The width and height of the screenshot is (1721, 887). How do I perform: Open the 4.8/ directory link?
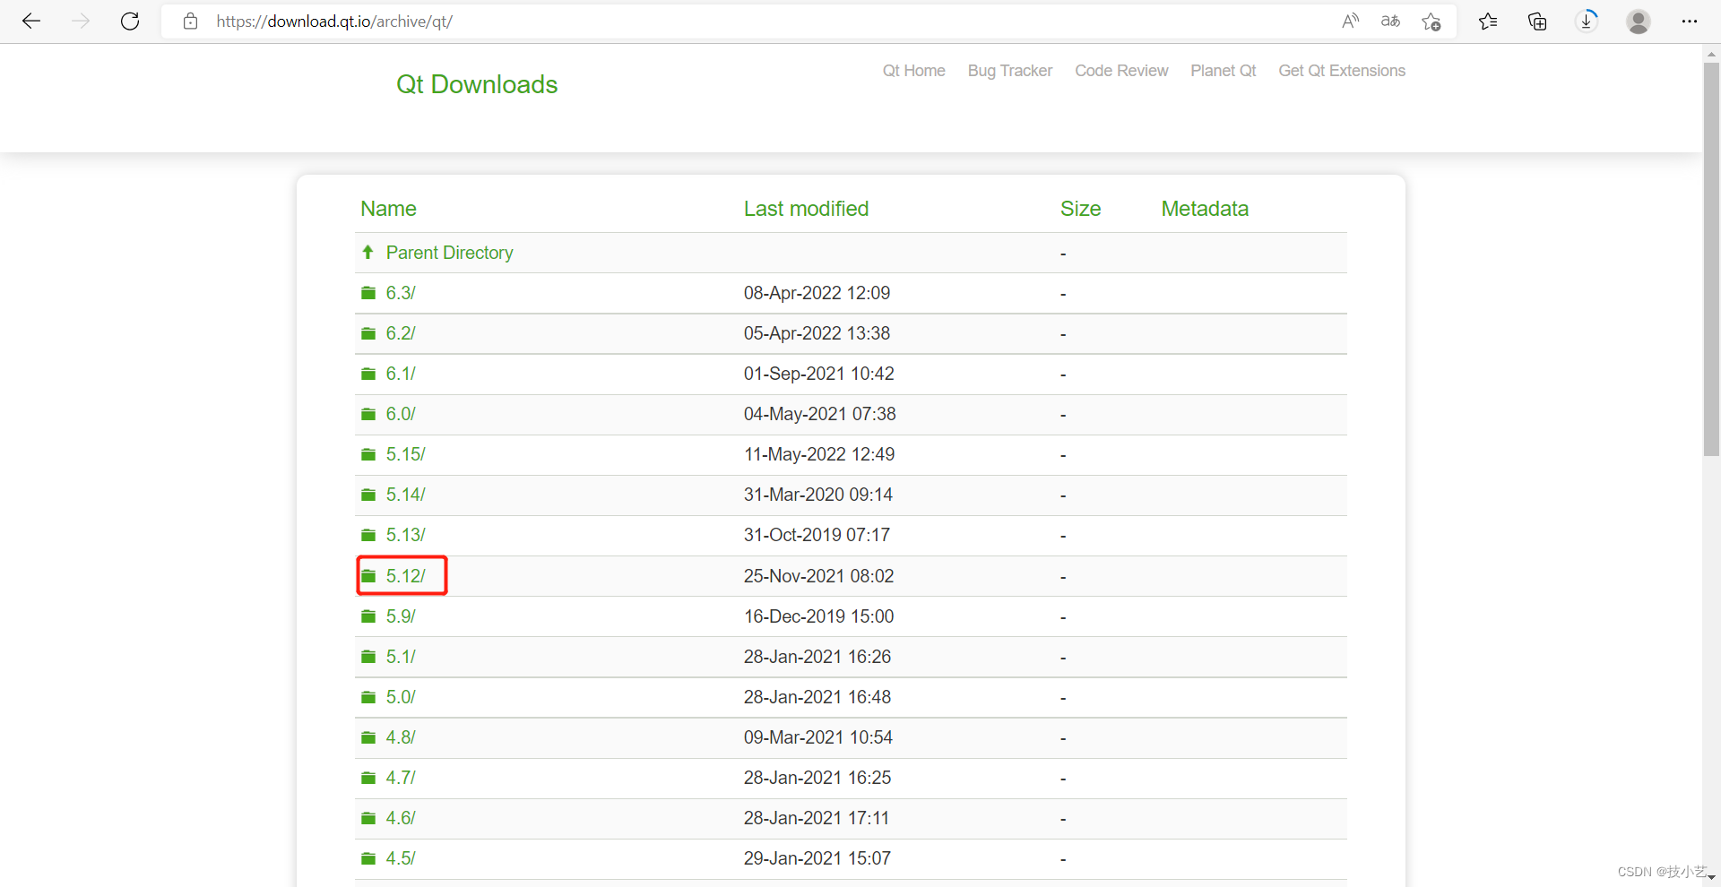coord(401,737)
